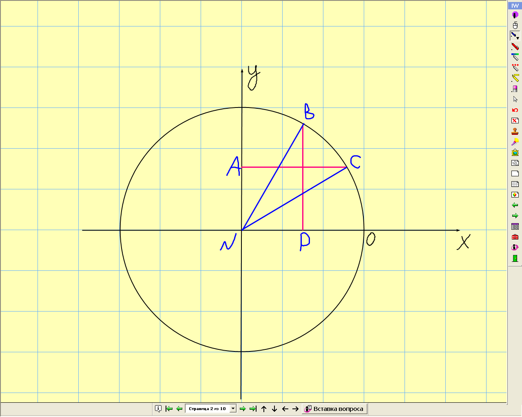Jump to the last page
Viewport: 522px width, 417px height.
[x=253, y=408]
